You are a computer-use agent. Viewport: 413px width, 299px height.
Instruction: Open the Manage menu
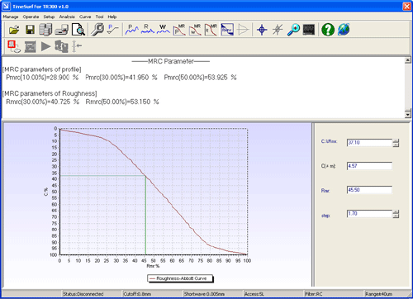click(x=11, y=17)
